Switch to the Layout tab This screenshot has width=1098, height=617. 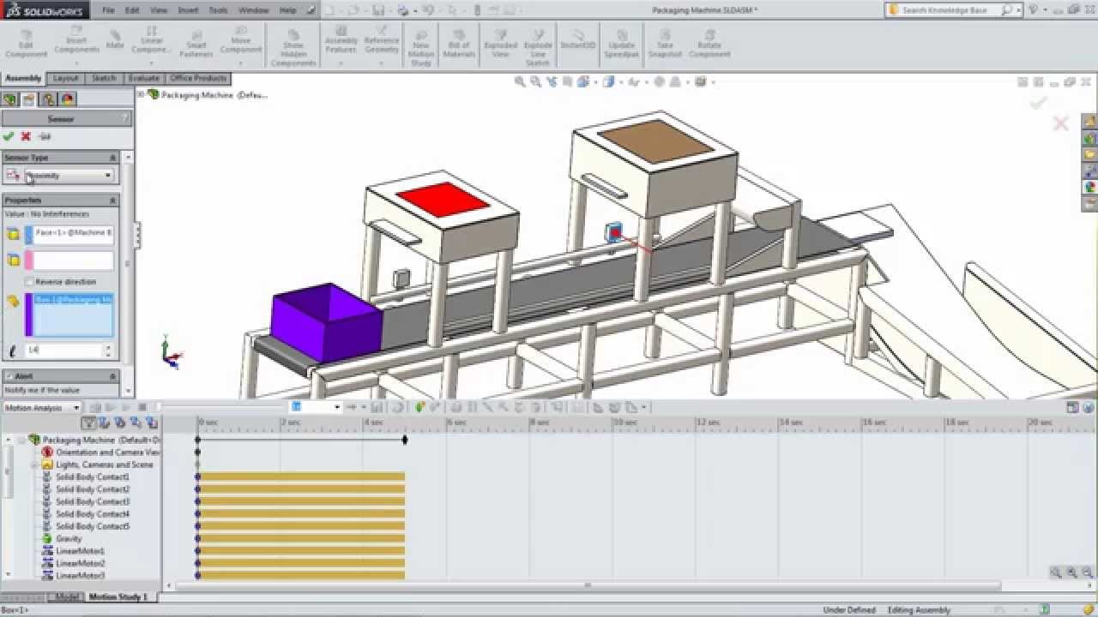coord(66,78)
